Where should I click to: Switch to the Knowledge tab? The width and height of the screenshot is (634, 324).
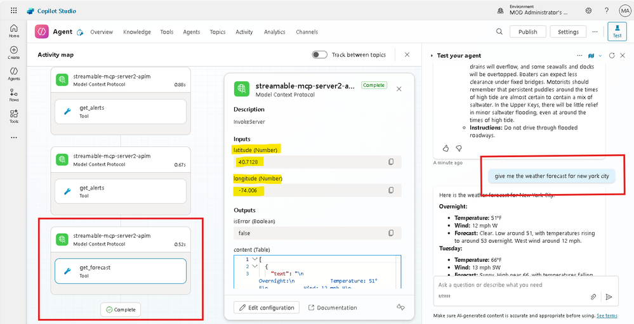(x=137, y=32)
